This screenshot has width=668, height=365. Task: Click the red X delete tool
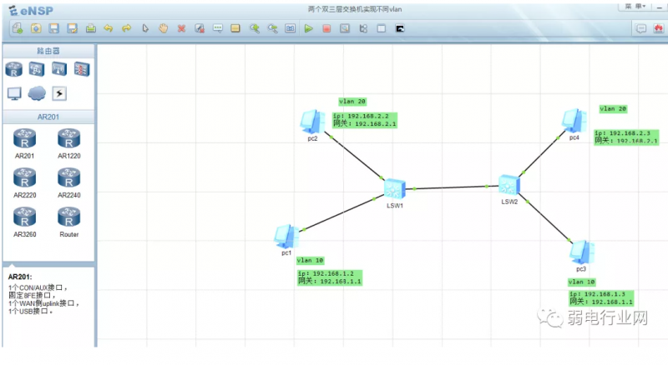181,28
